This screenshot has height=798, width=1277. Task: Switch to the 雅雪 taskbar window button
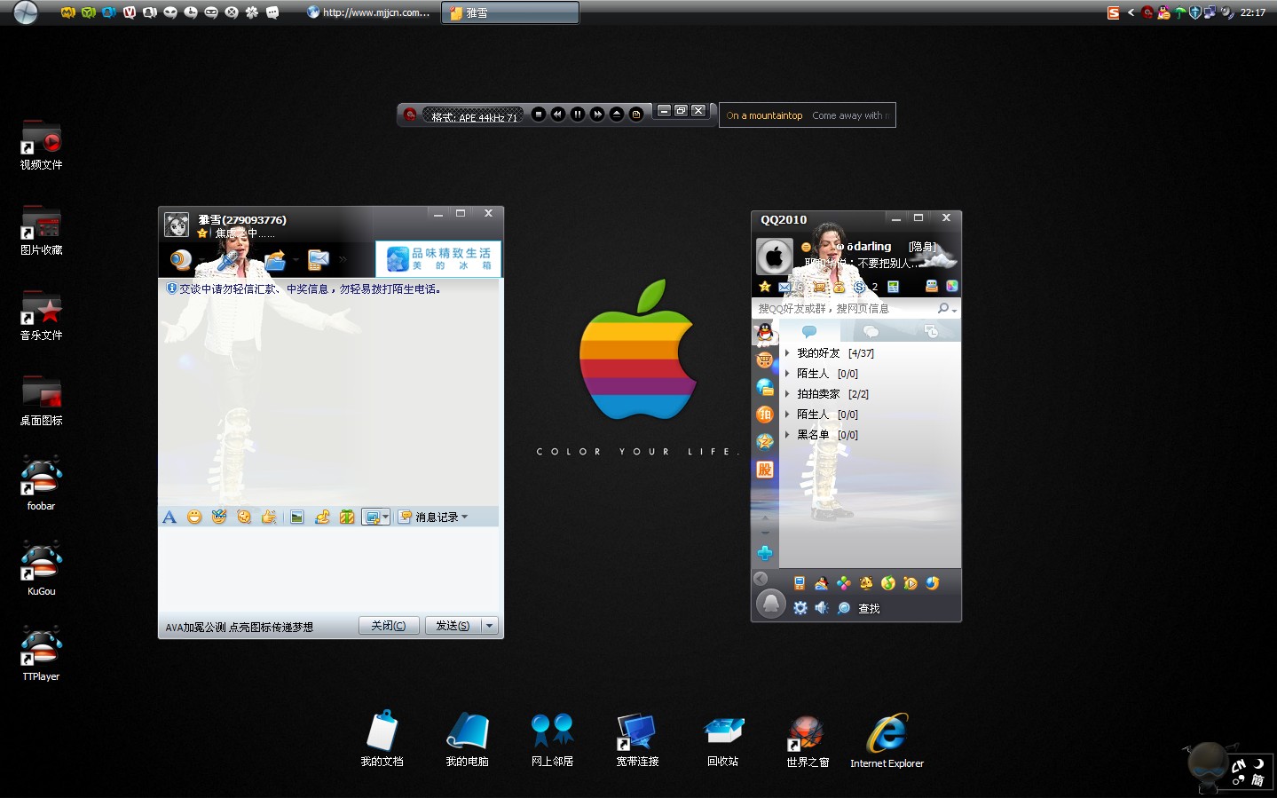(x=510, y=12)
